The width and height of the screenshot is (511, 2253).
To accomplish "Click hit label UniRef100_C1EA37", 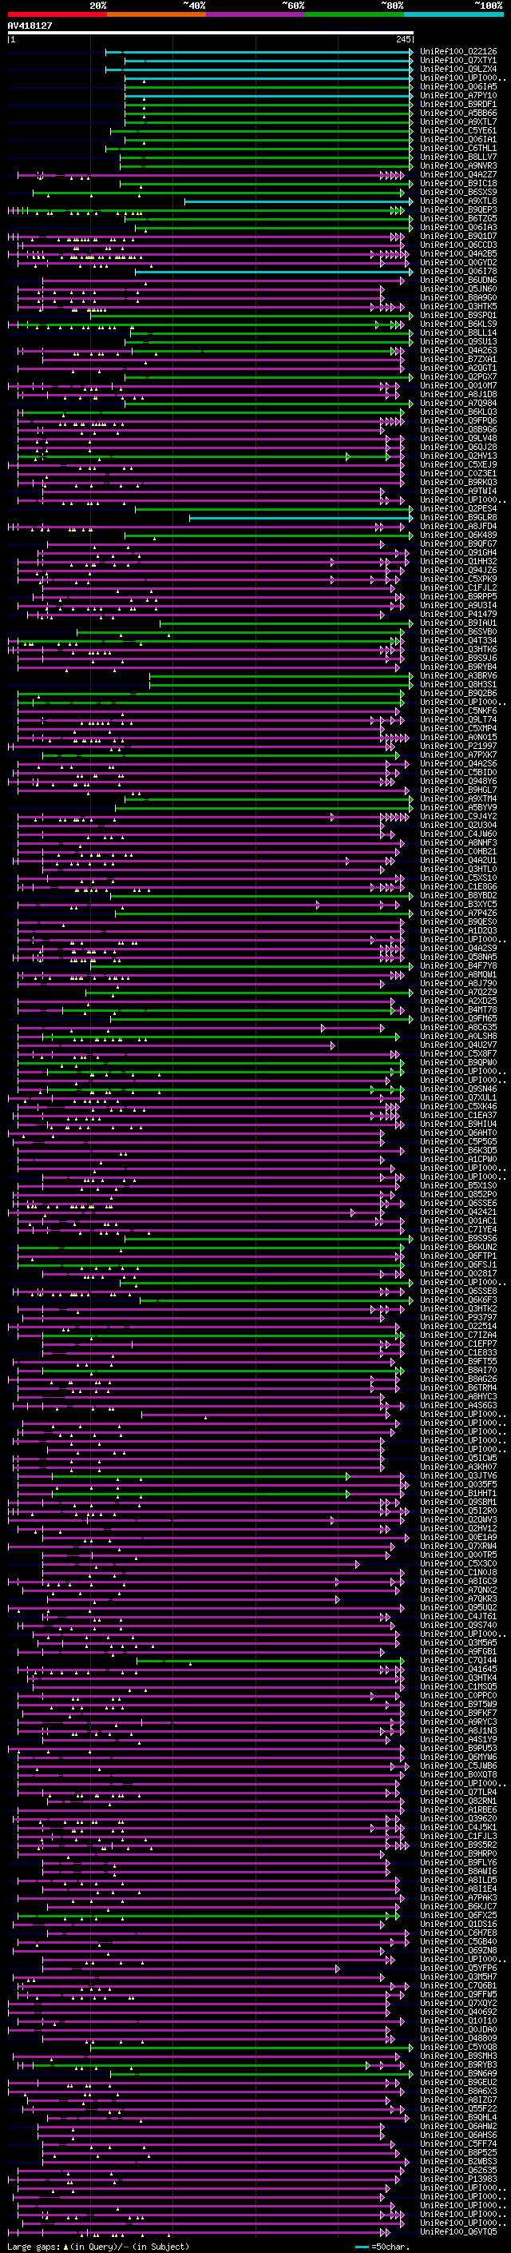I will click(458, 1116).
